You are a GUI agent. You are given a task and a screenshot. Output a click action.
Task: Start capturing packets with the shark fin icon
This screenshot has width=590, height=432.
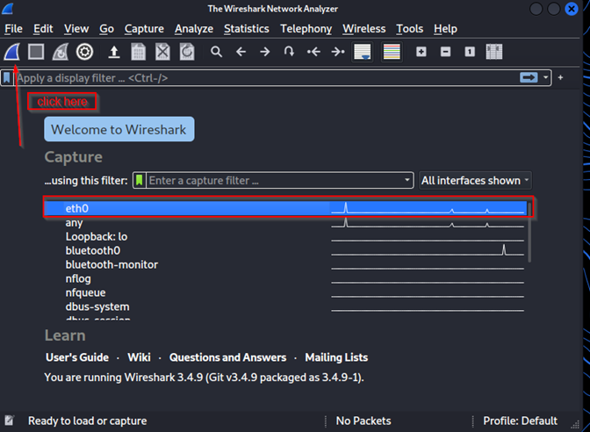click(11, 52)
